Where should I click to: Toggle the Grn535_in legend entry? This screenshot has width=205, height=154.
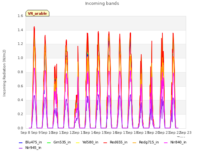point(59,142)
